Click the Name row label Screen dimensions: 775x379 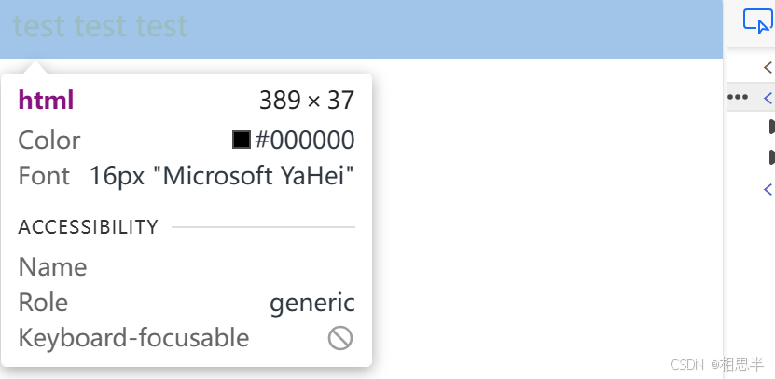tap(52, 267)
